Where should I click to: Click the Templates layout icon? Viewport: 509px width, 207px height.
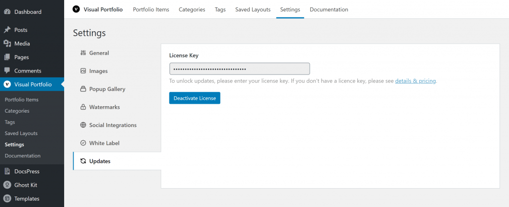[x=7, y=199]
